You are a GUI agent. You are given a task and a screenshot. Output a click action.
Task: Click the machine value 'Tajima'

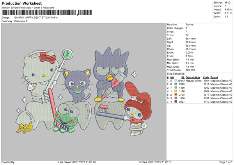tap(190, 25)
